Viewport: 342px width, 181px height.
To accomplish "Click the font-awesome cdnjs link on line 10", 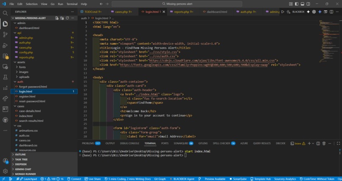I will point(212,60).
